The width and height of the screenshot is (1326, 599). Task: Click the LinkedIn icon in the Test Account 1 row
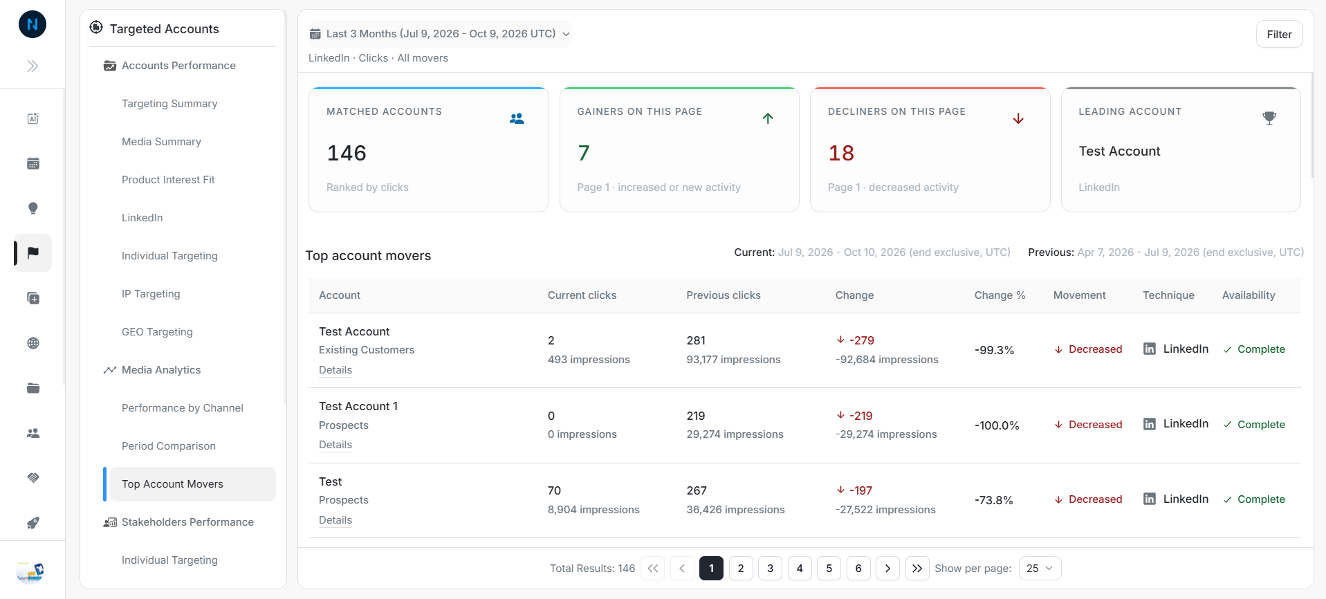(1149, 424)
